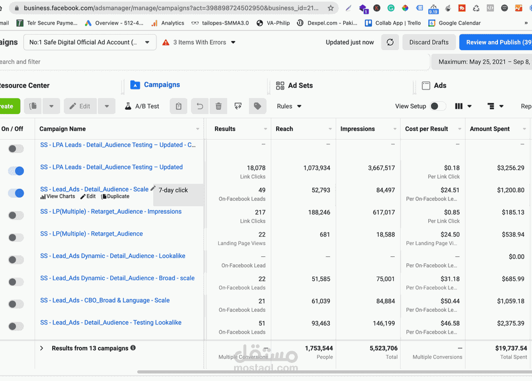Open the Maximum date range picker
Viewport: 532px width, 381px height.
[x=482, y=62]
